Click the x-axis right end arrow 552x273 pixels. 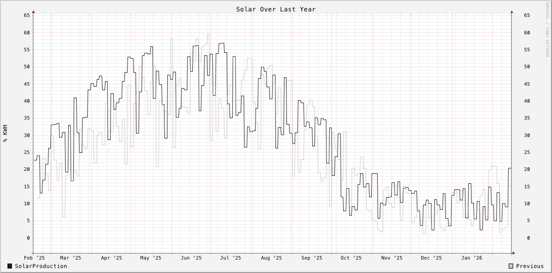click(513, 253)
